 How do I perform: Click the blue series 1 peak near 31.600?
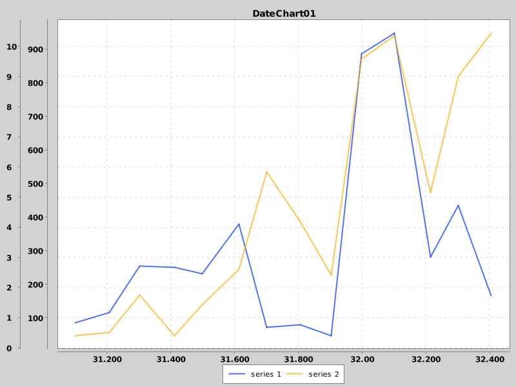click(239, 224)
